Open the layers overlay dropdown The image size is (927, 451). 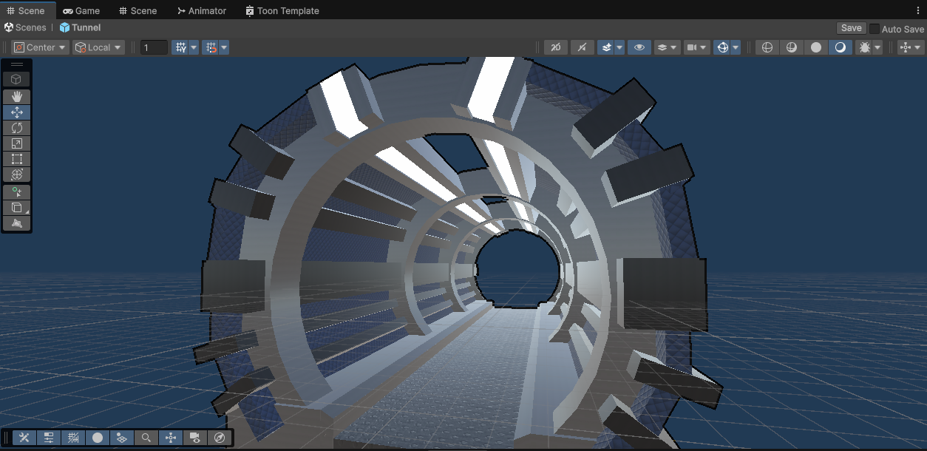tap(668, 47)
